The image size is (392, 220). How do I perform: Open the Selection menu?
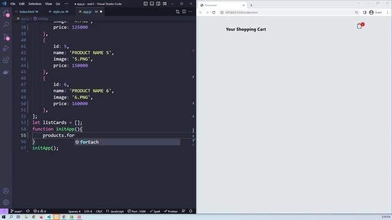click(35, 4)
